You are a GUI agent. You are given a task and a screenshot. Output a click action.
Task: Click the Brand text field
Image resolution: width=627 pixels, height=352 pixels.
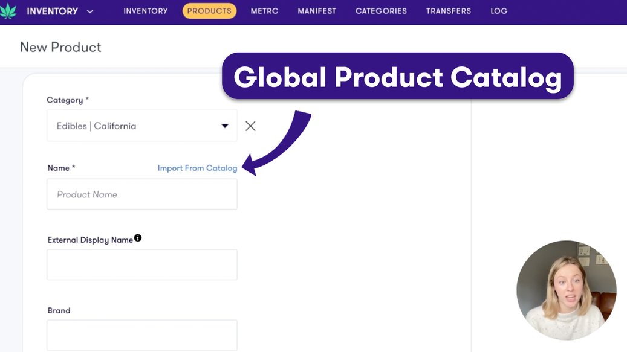coord(142,335)
